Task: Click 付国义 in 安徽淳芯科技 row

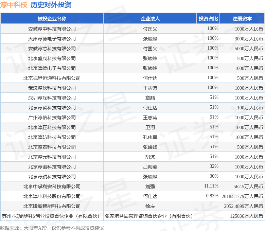Action: coord(150,49)
